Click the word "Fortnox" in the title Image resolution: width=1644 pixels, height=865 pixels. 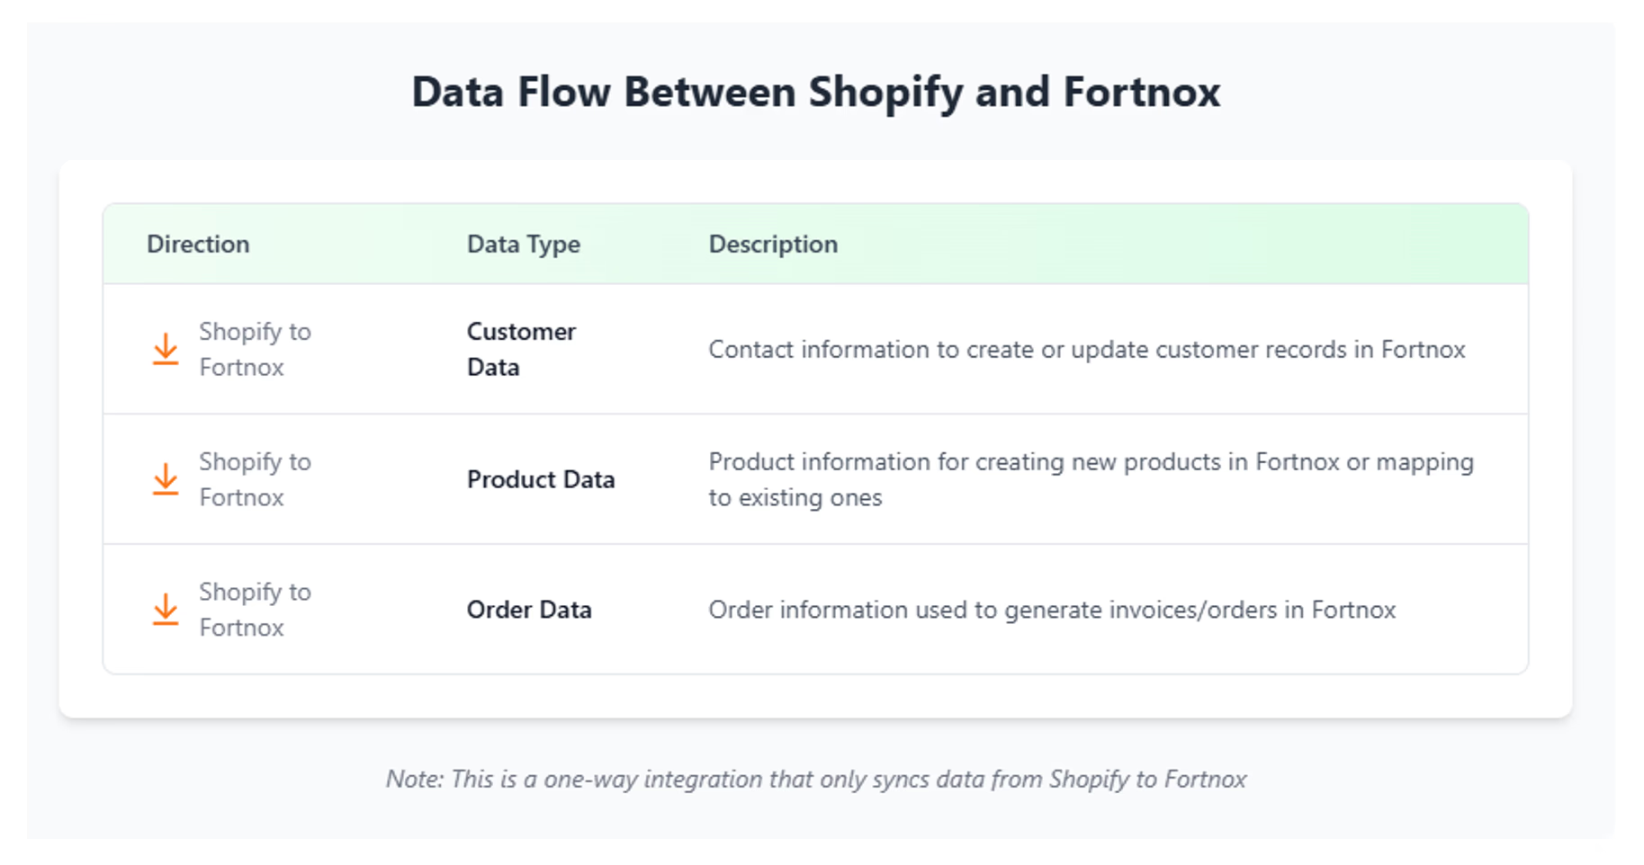coord(1141,92)
